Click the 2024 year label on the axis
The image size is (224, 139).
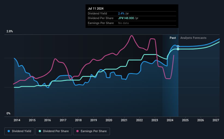170,120
